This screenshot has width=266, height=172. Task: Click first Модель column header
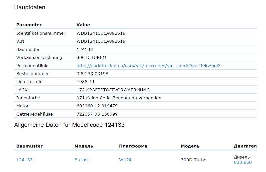pos(84,146)
